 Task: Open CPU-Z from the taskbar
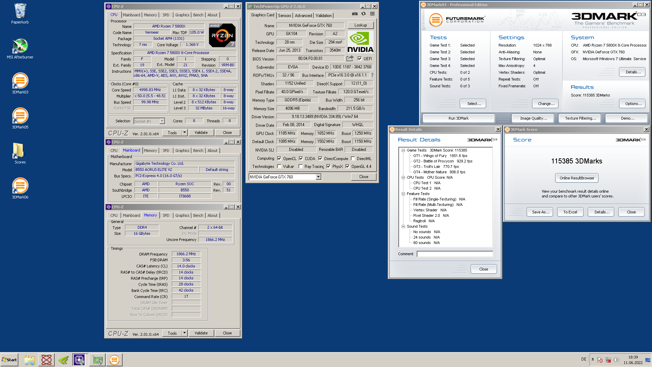[79, 360]
